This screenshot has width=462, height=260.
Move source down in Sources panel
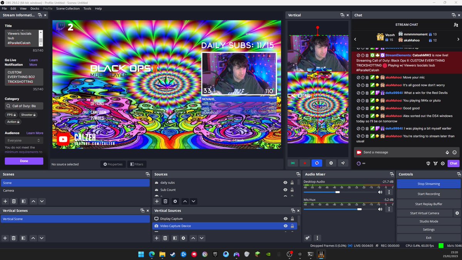(194, 201)
